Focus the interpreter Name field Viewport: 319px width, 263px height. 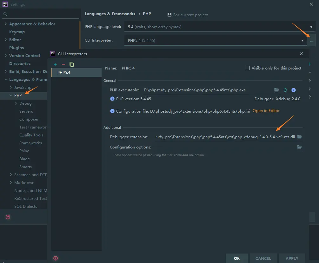180,68
